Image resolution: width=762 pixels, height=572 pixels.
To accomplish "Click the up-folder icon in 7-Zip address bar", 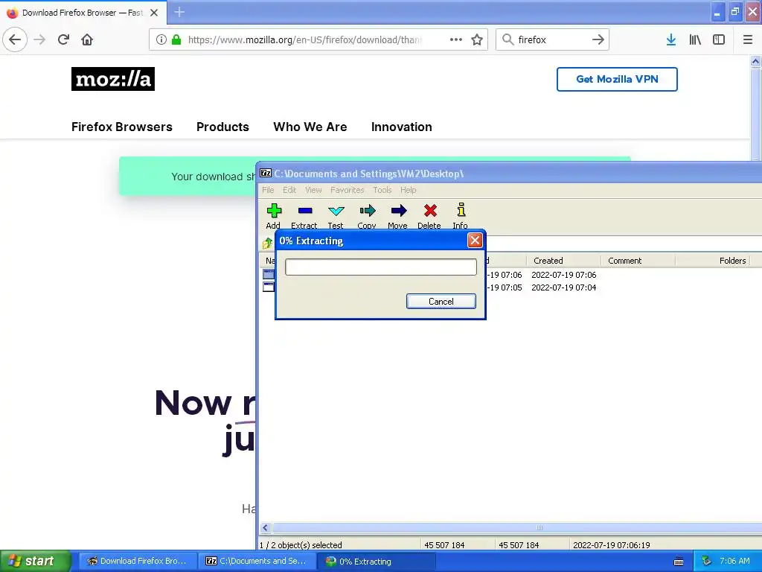I will [267, 243].
